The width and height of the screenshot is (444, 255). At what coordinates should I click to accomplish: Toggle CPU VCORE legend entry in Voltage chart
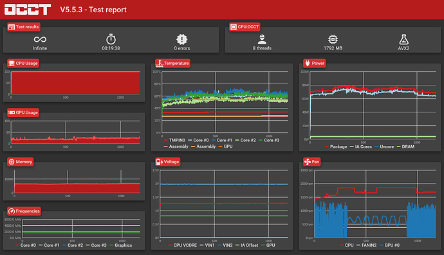[182, 245]
